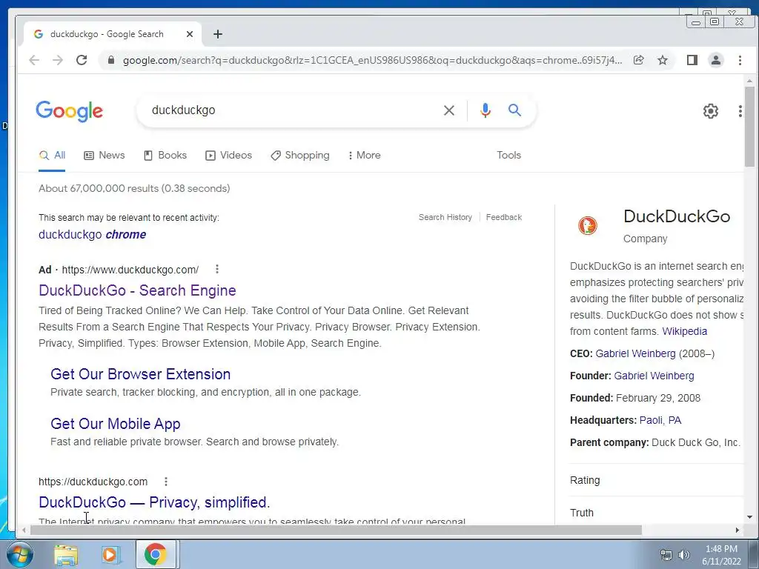Open Windows Explorer from the taskbar
The height and width of the screenshot is (569, 759).
[66, 555]
